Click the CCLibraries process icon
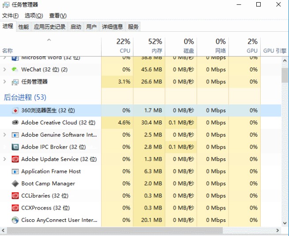Image resolution: width=289 pixels, height=236 pixels. coord(15,195)
